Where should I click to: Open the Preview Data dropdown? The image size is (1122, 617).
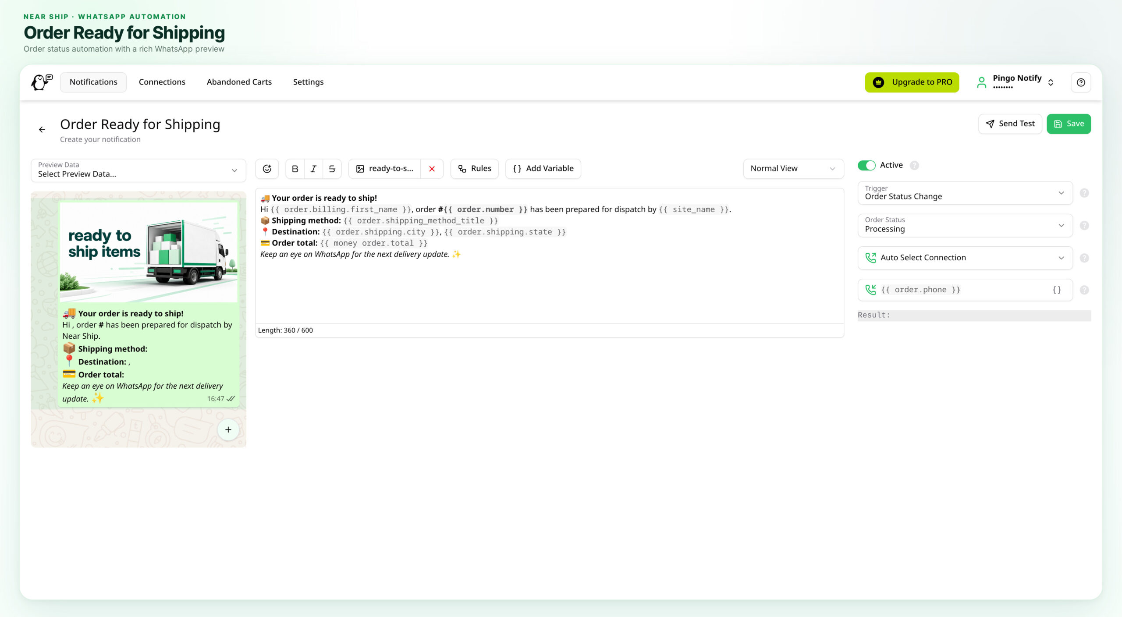point(138,170)
